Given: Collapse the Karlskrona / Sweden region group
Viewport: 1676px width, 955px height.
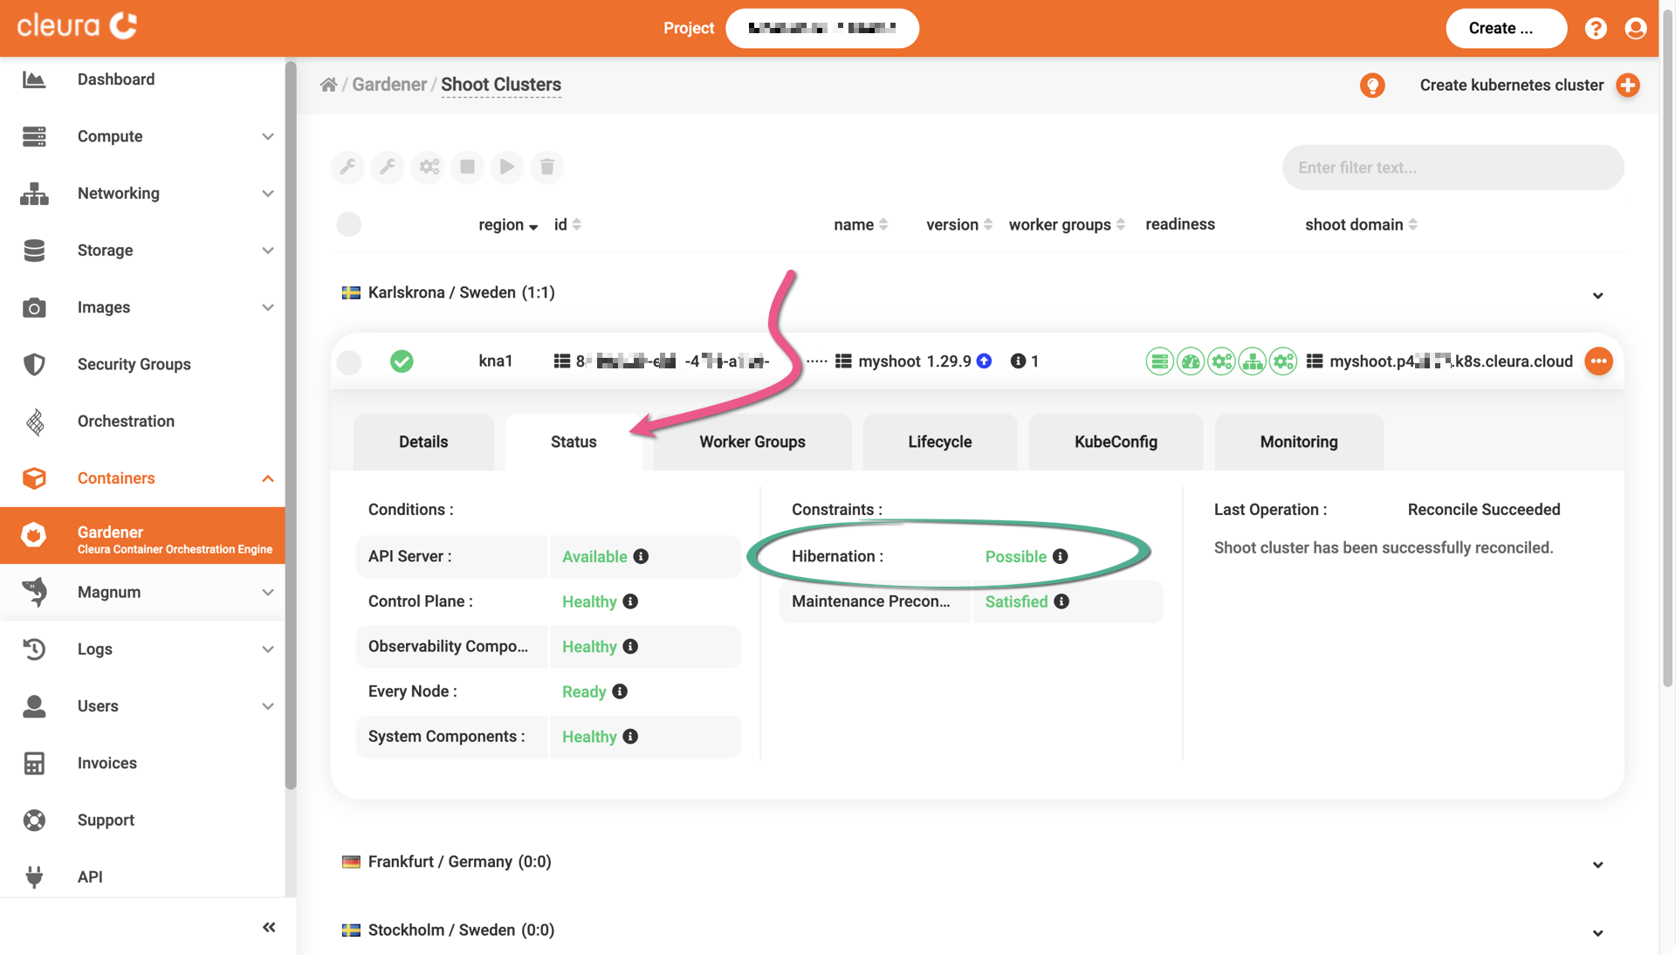Looking at the screenshot, I should pos(1597,295).
